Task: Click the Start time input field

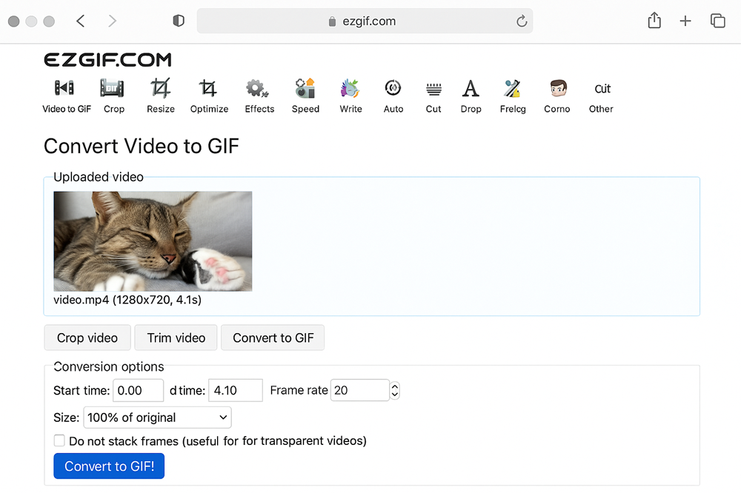Action: pyautogui.click(x=138, y=390)
